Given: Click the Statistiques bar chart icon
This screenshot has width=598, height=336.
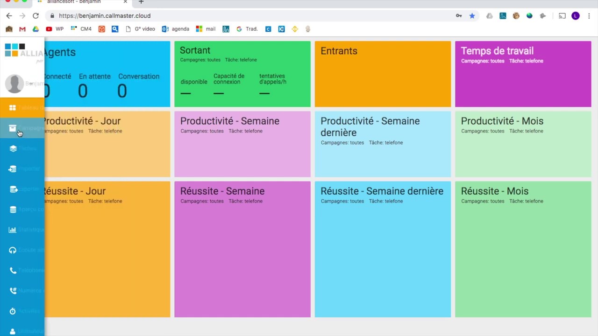Looking at the screenshot, I should [x=13, y=230].
